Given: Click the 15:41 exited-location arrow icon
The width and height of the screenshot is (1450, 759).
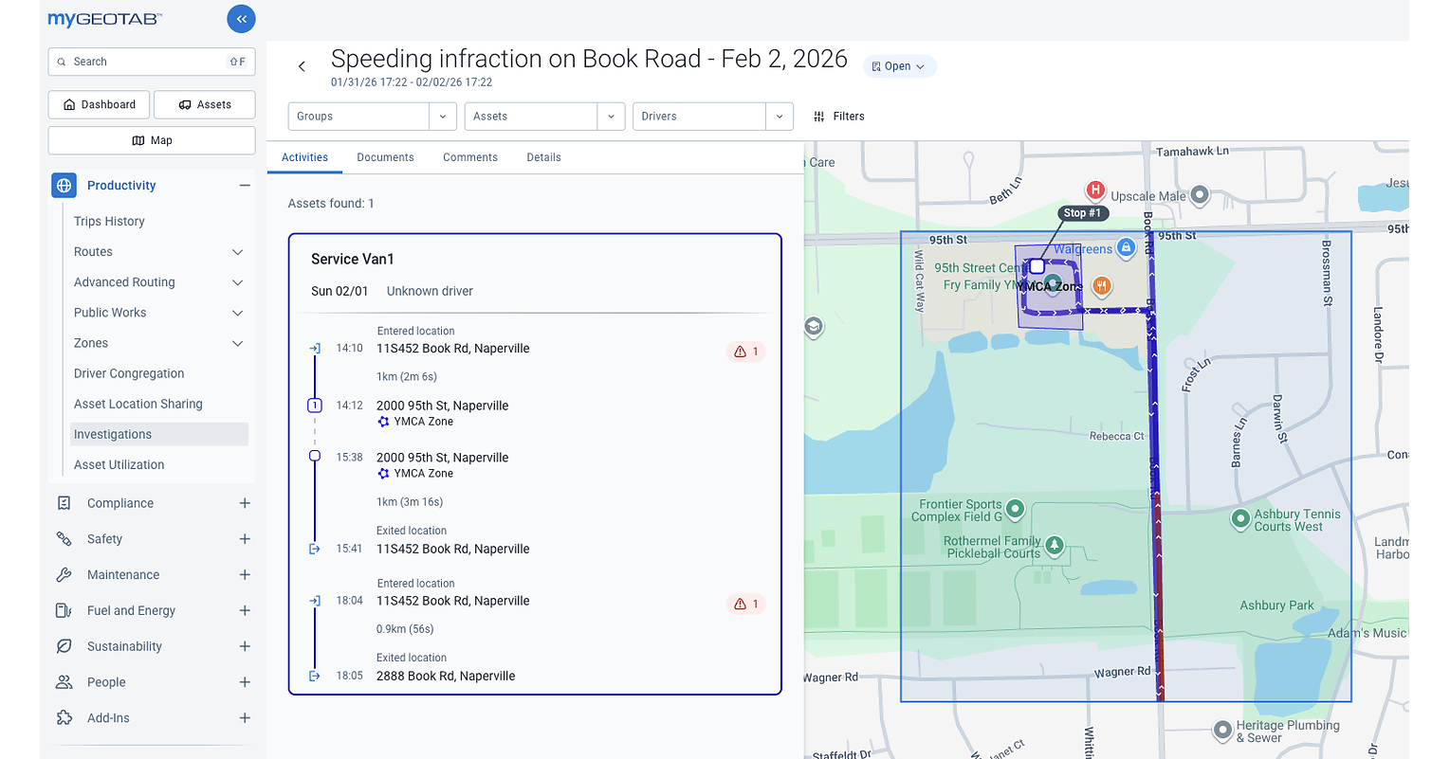Looking at the screenshot, I should coord(315,549).
